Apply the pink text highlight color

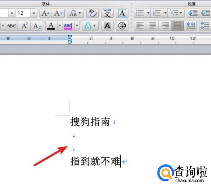[68, 25]
